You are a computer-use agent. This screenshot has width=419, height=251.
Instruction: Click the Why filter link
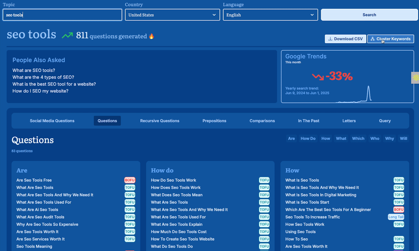click(x=389, y=138)
